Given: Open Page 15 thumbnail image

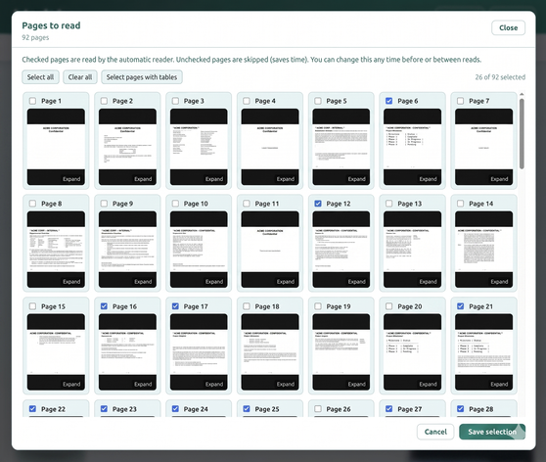Looking at the screenshot, I should coord(56,352).
